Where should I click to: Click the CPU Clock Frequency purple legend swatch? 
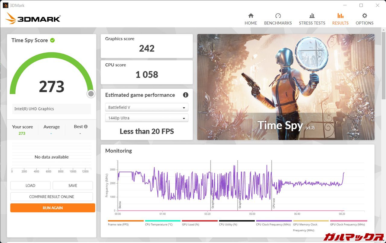274,221
